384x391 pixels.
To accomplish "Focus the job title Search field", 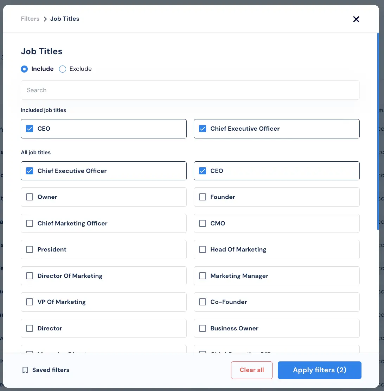I will [190, 90].
